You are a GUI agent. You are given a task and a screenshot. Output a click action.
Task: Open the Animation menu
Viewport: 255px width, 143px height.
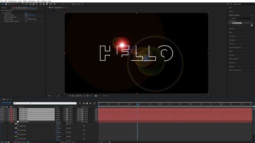(x=32, y=1)
